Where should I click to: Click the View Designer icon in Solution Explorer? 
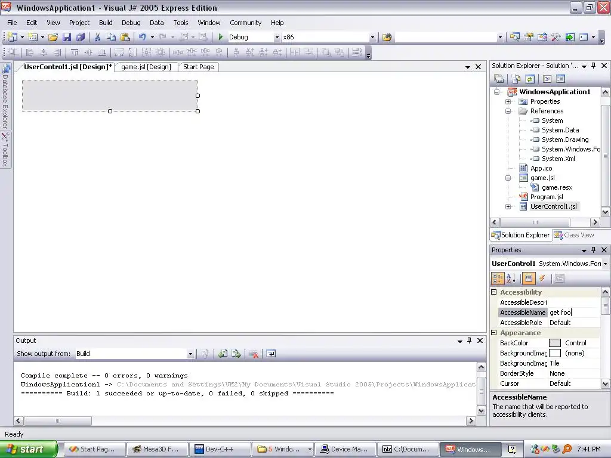561,79
